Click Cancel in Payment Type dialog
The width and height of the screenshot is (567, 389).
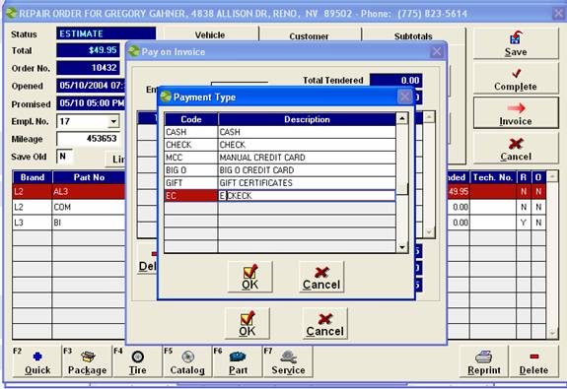321,277
